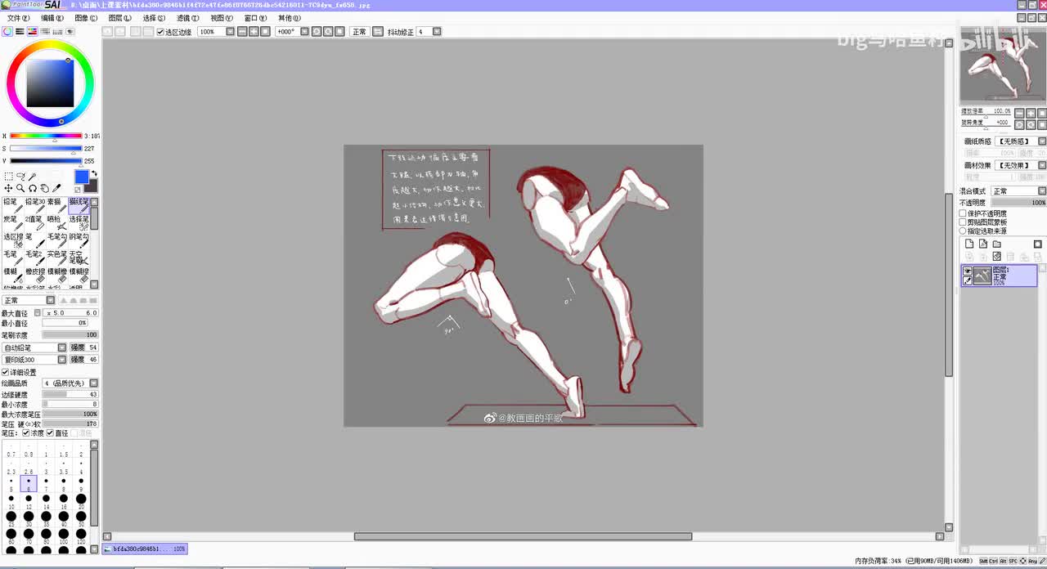Open the 绘画品质 quality dropdown
Screen dimensions: 1047x569
click(x=70, y=383)
